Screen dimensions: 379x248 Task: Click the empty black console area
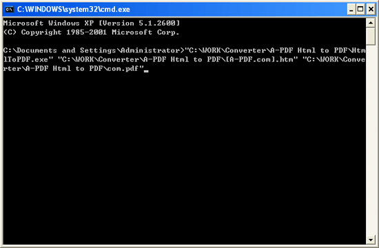click(x=184, y=157)
